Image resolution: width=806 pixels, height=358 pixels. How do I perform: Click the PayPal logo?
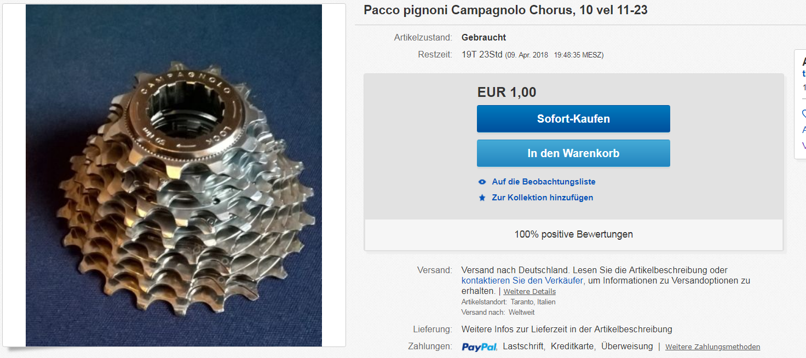[479, 347]
